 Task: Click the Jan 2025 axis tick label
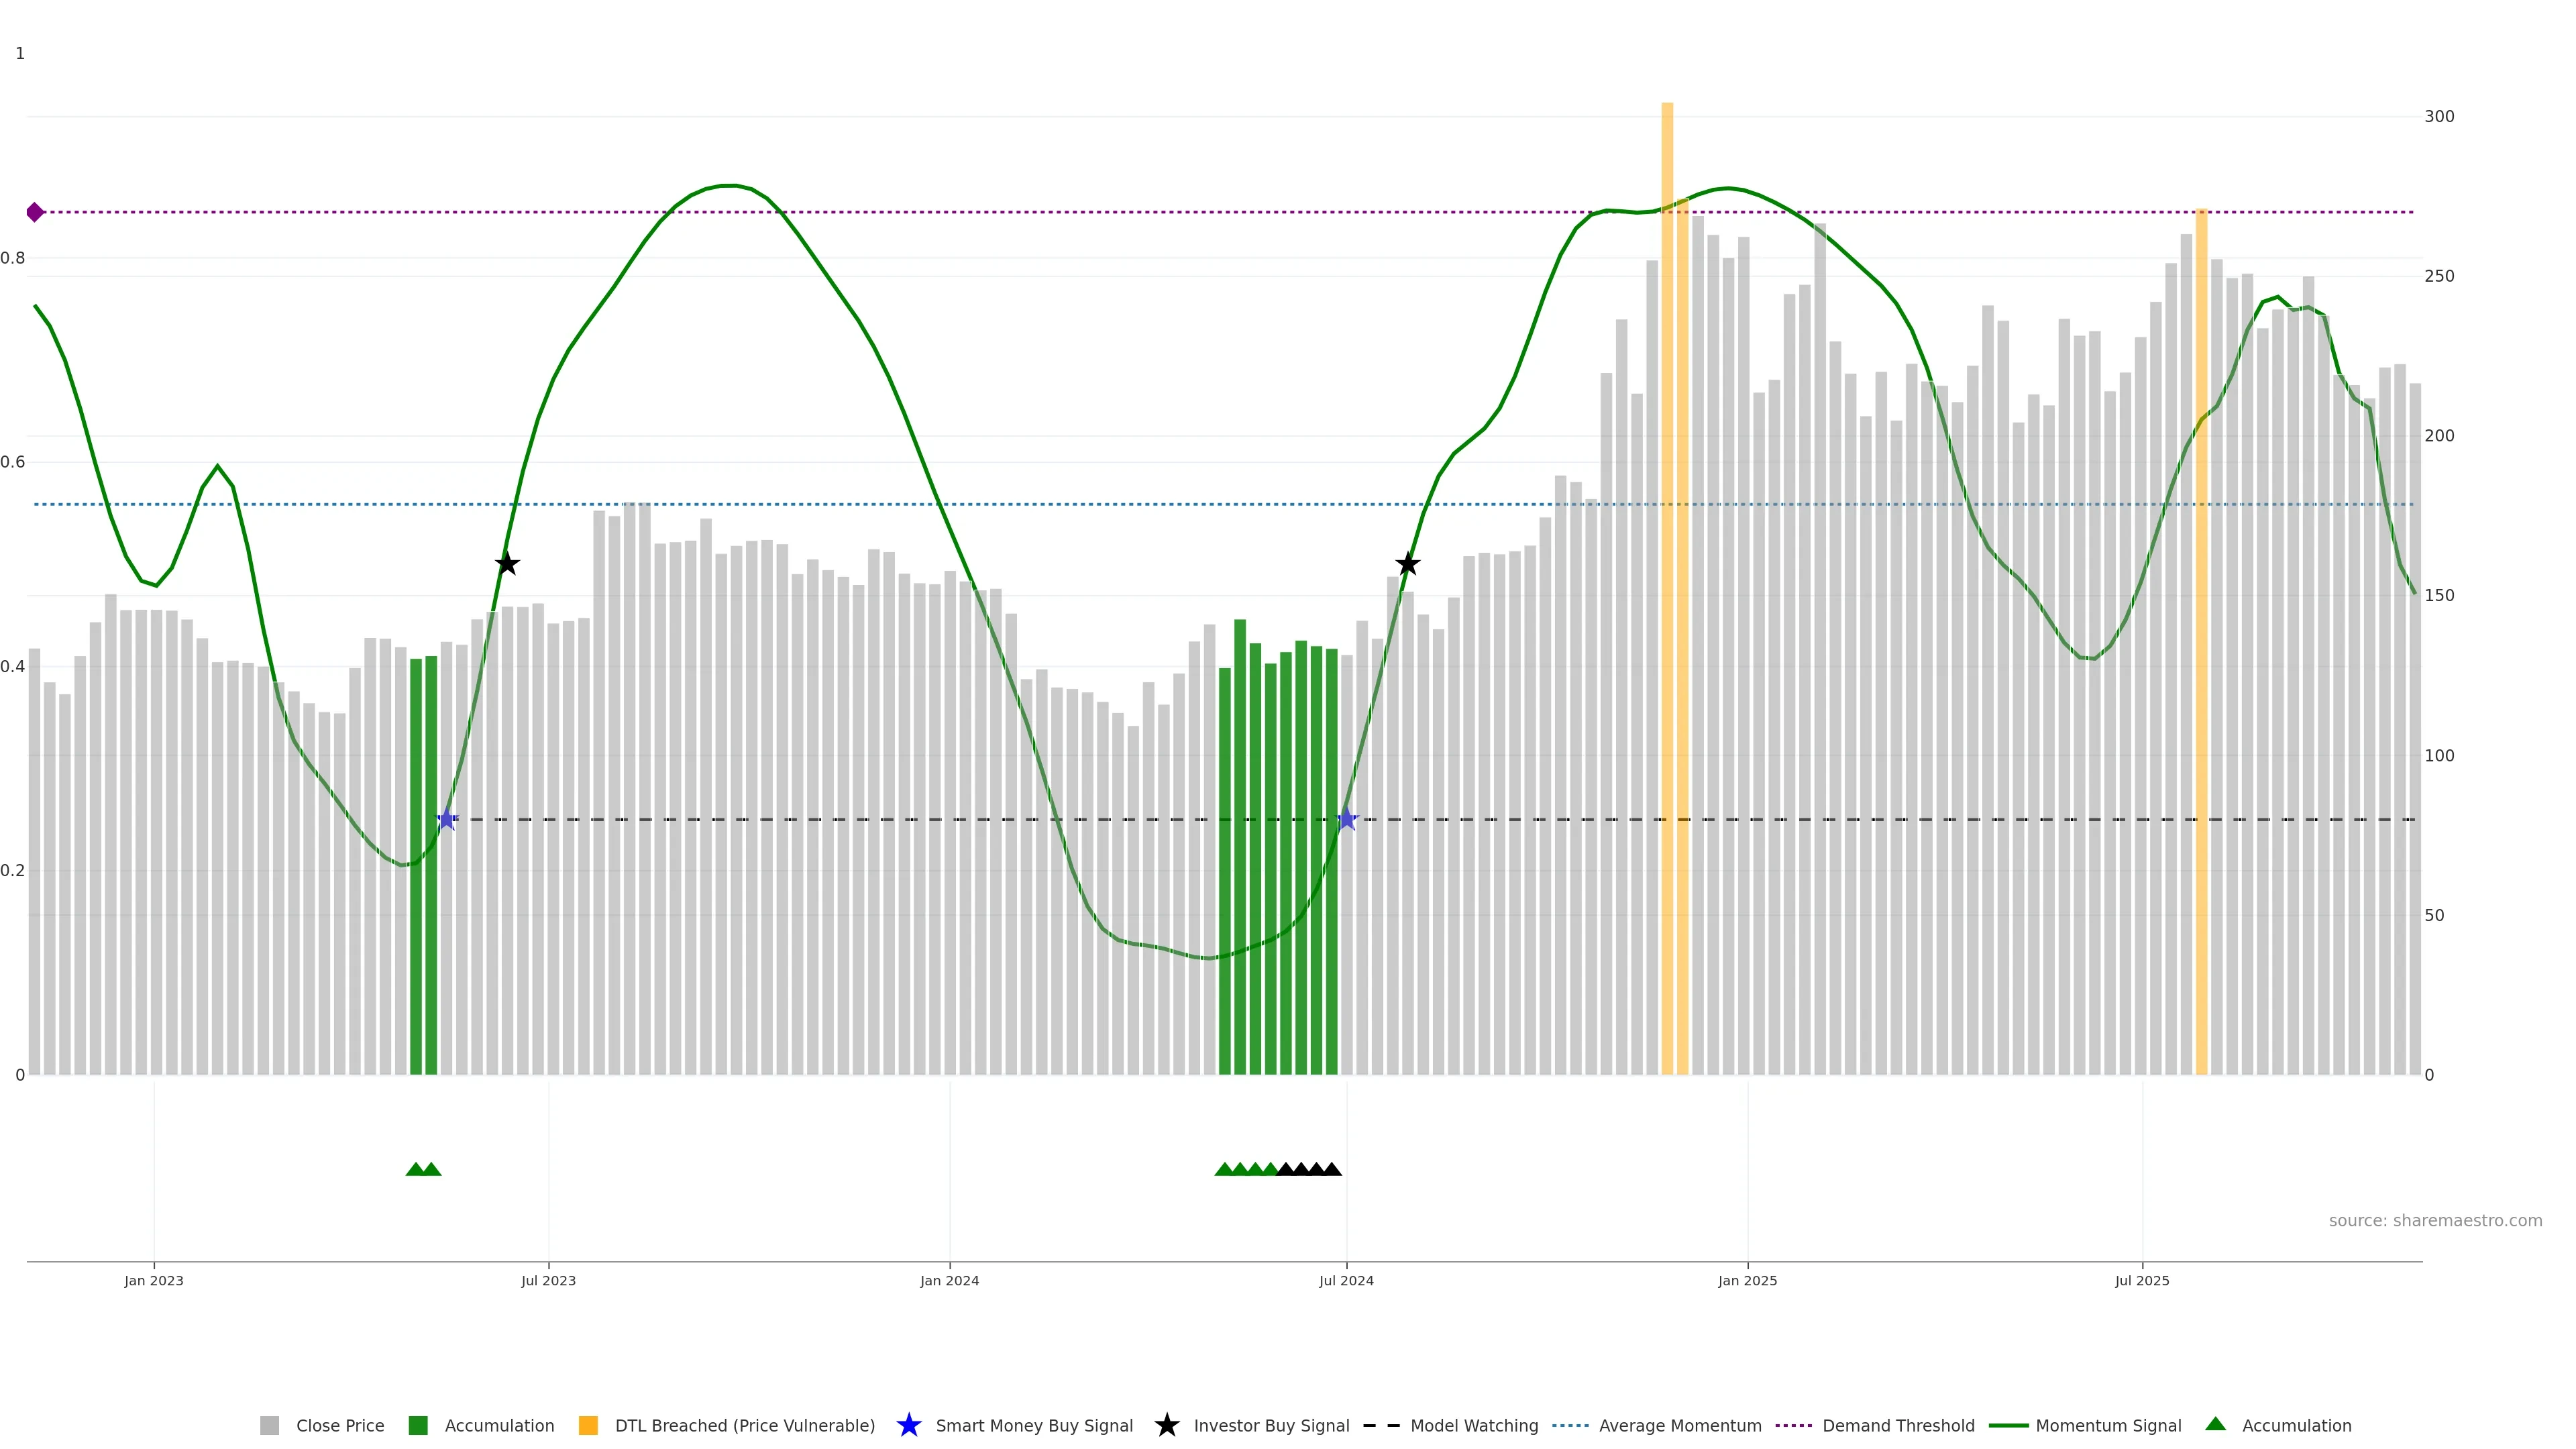[1747, 1281]
